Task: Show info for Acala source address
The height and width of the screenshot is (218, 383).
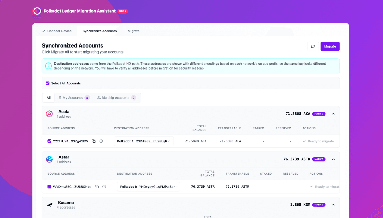Action: pyautogui.click(x=101, y=141)
